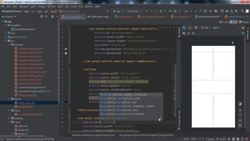The image size is (250, 141).
Task: Open the Palette side panel
Action: click(179, 32)
